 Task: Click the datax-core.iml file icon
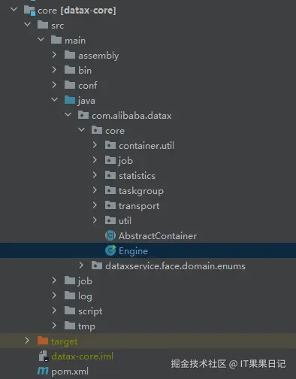coord(44,356)
